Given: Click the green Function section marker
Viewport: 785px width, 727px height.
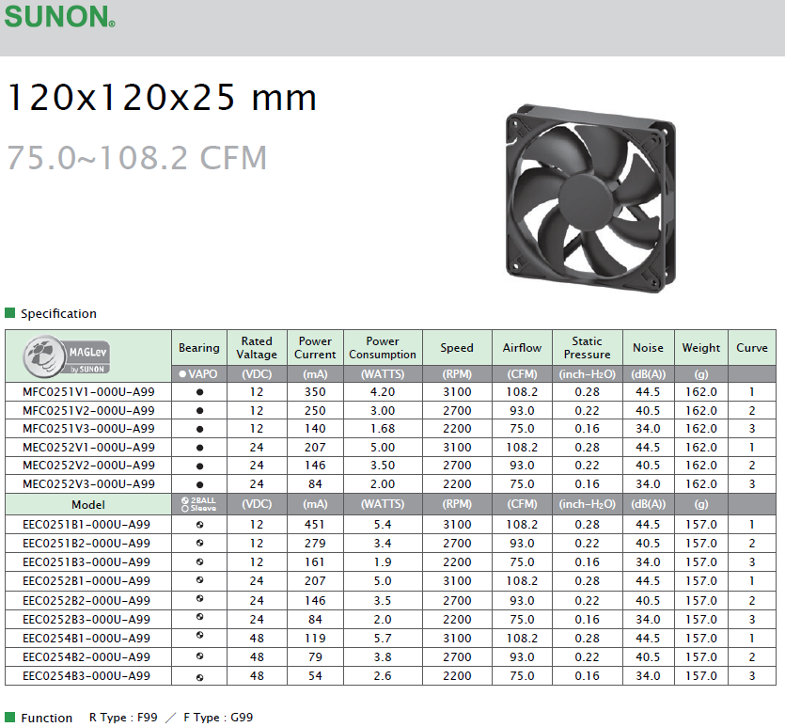Looking at the screenshot, I should pyautogui.click(x=9, y=717).
